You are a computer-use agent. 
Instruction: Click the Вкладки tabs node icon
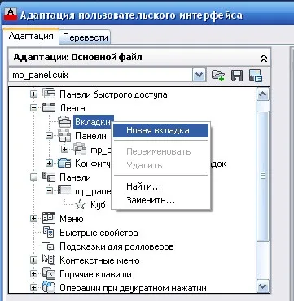65,122
